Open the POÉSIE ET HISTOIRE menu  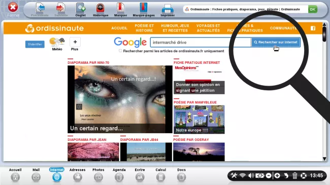pos(144,28)
